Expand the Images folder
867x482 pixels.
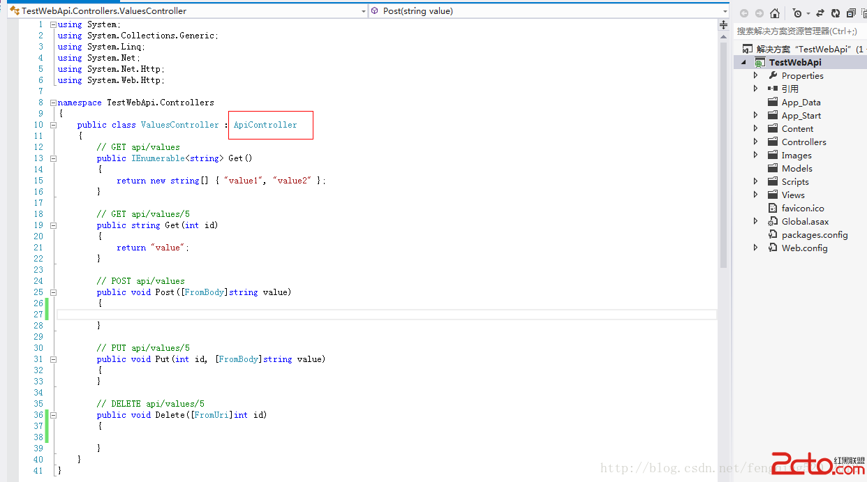coord(756,155)
